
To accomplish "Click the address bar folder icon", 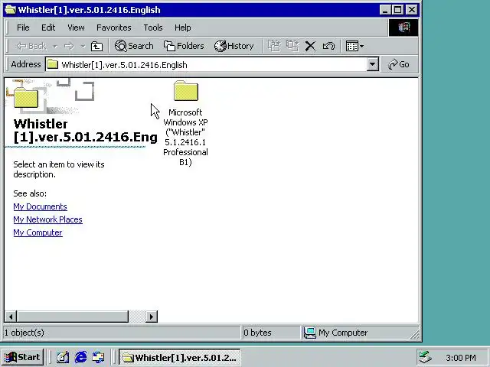I will coord(53,64).
